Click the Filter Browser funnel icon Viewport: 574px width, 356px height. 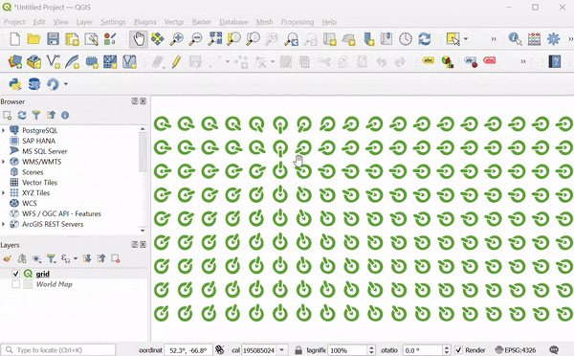click(36, 116)
